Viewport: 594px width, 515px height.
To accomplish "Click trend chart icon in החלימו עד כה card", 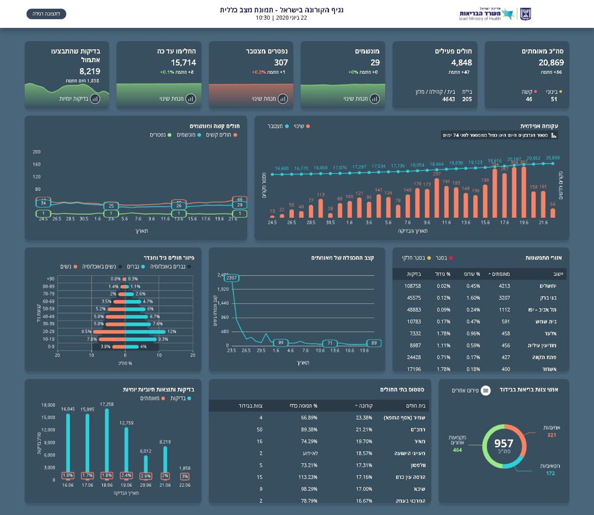I will click(190, 99).
